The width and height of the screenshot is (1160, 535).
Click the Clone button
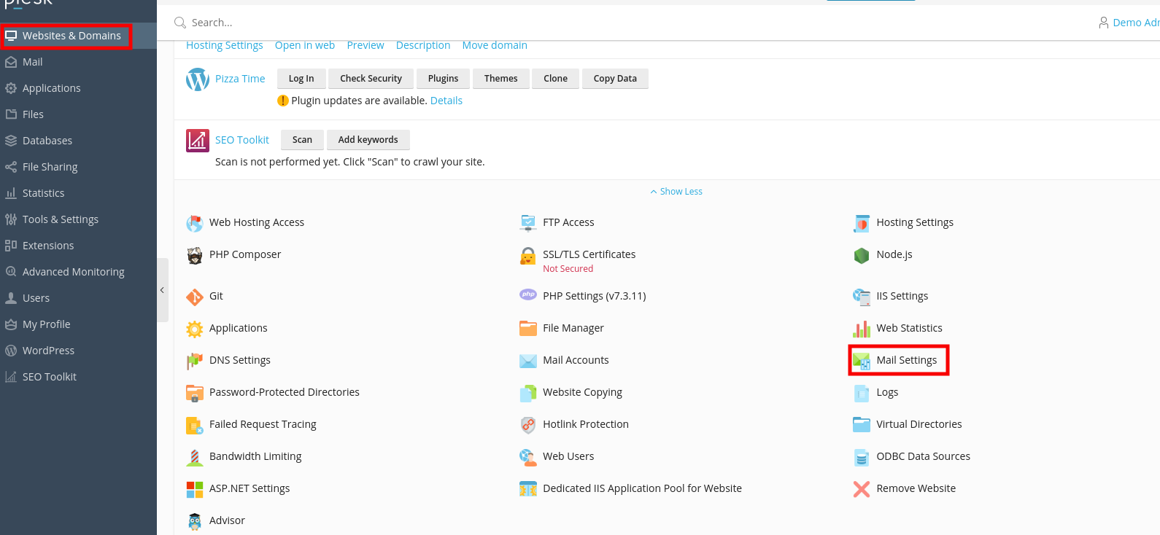click(555, 79)
